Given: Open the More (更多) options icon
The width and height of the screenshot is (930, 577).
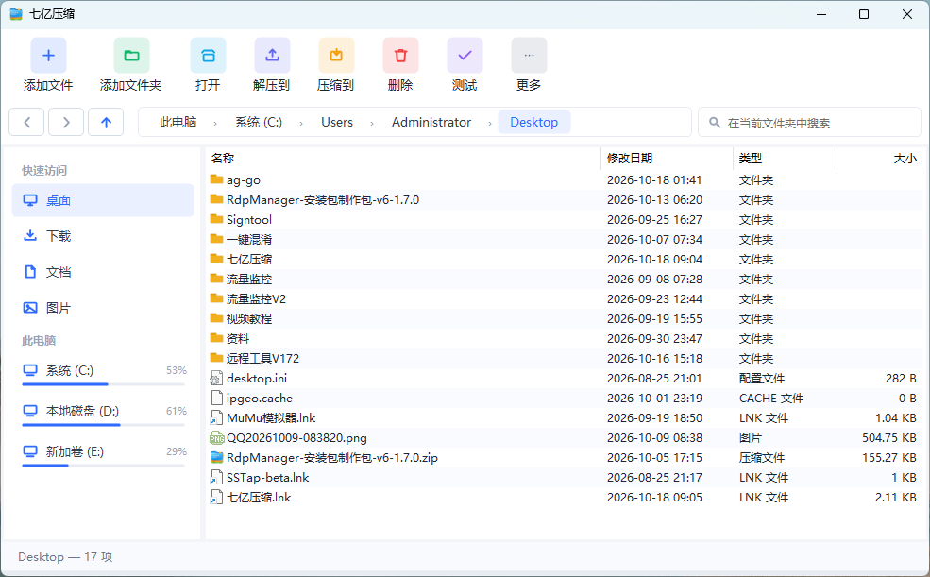Looking at the screenshot, I should (529, 56).
